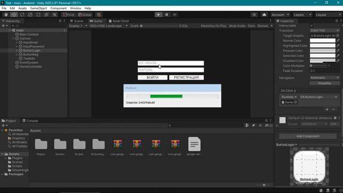This screenshot has width=343, height=193.
Task: Open the Component menu
Action: click(58, 9)
